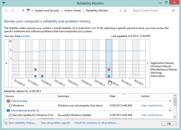Click the red critical event icon on 5/29/2013
The height and width of the screenshot is (130, 181).
[109, 70]
